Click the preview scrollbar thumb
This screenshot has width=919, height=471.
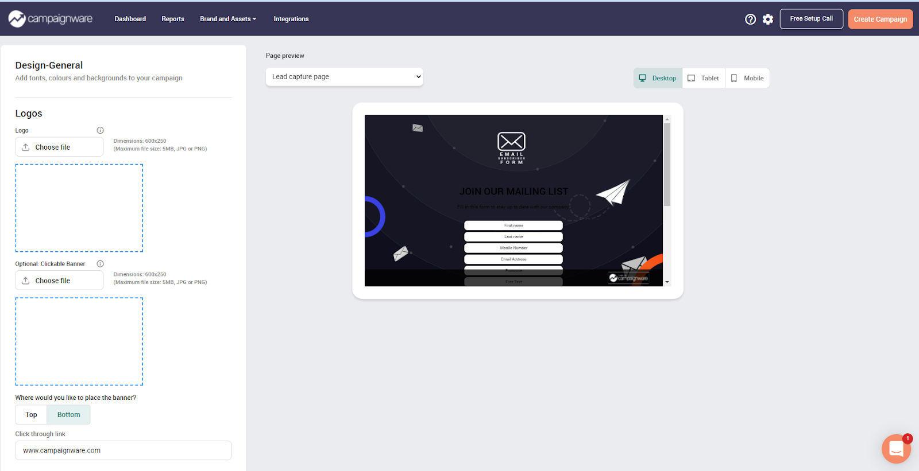[x=667, y=165]
